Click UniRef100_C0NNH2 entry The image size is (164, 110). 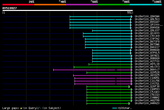pos(147,98)
